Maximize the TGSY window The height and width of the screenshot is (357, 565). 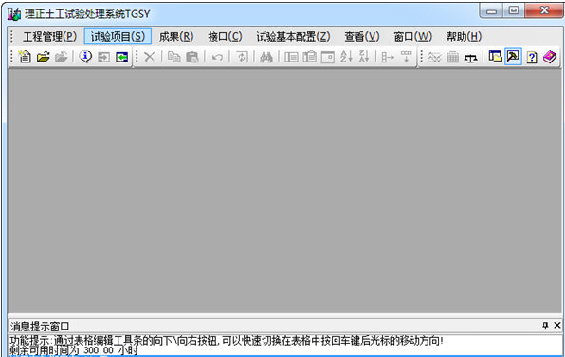(514, 10)
